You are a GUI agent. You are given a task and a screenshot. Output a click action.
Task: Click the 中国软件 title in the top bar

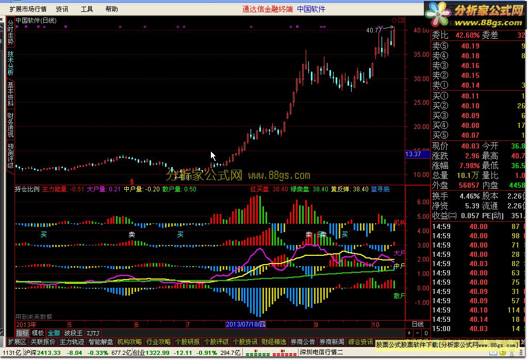pos(311,9)
